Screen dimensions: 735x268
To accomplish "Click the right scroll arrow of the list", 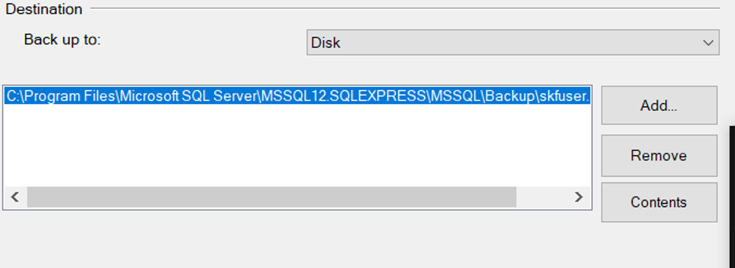I will pyautogui.click(x=579, y=197).
